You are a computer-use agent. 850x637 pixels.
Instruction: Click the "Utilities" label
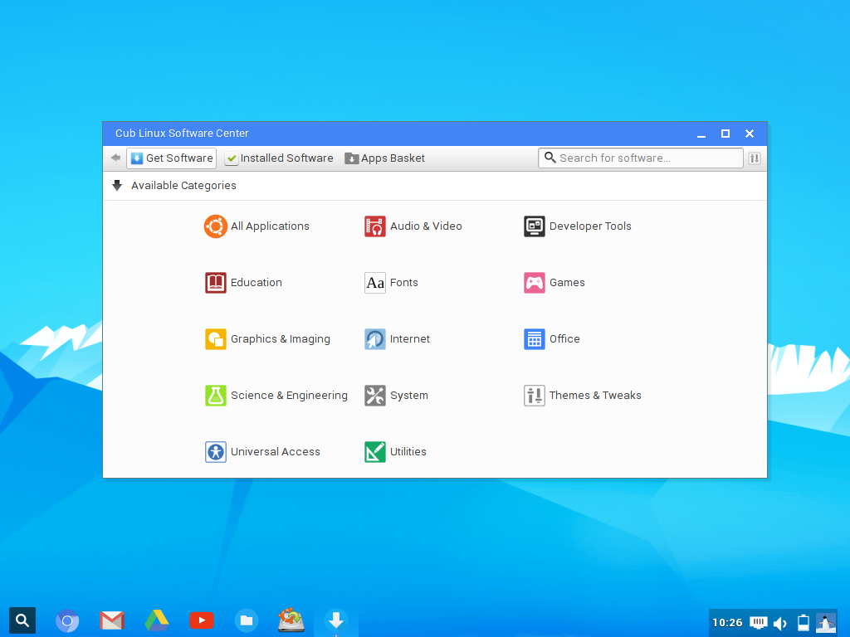[408, 452]
